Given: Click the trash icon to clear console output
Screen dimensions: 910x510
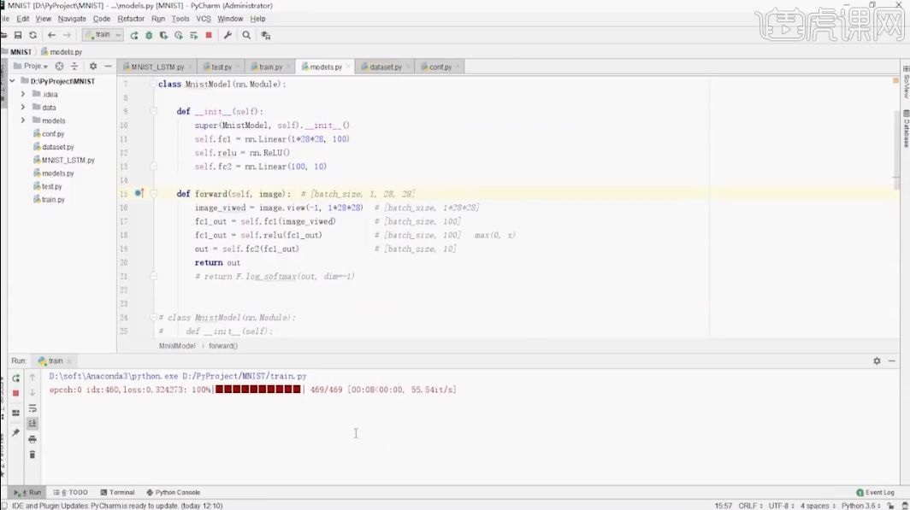Looking at the screenshot, I should (32, 454).
